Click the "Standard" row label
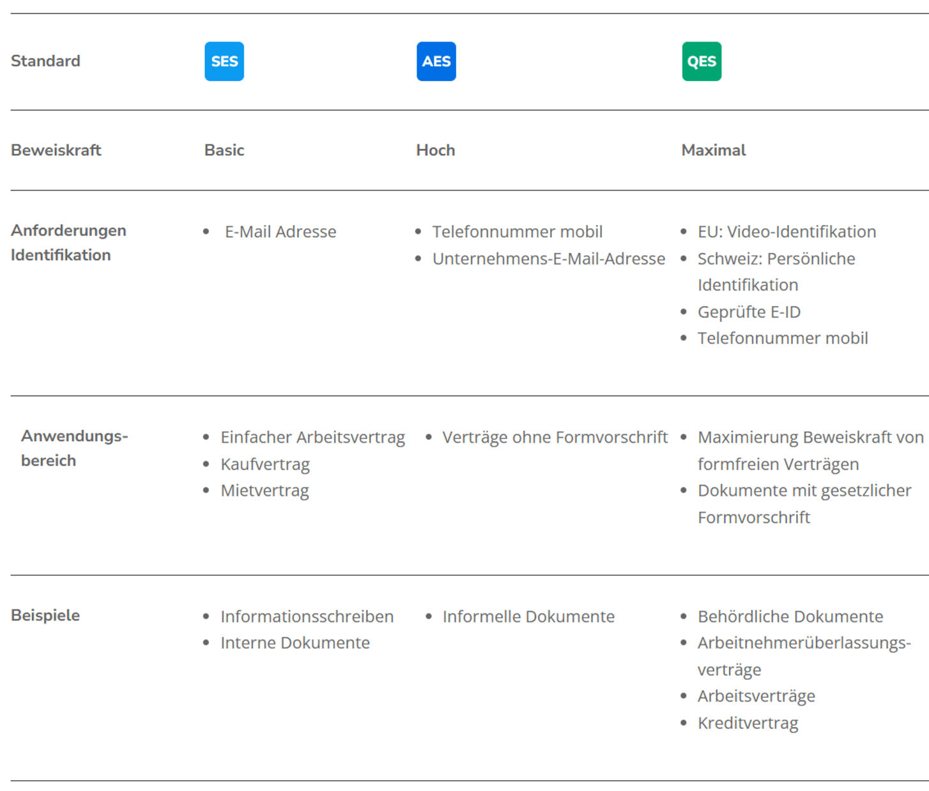 coord(45,61)
